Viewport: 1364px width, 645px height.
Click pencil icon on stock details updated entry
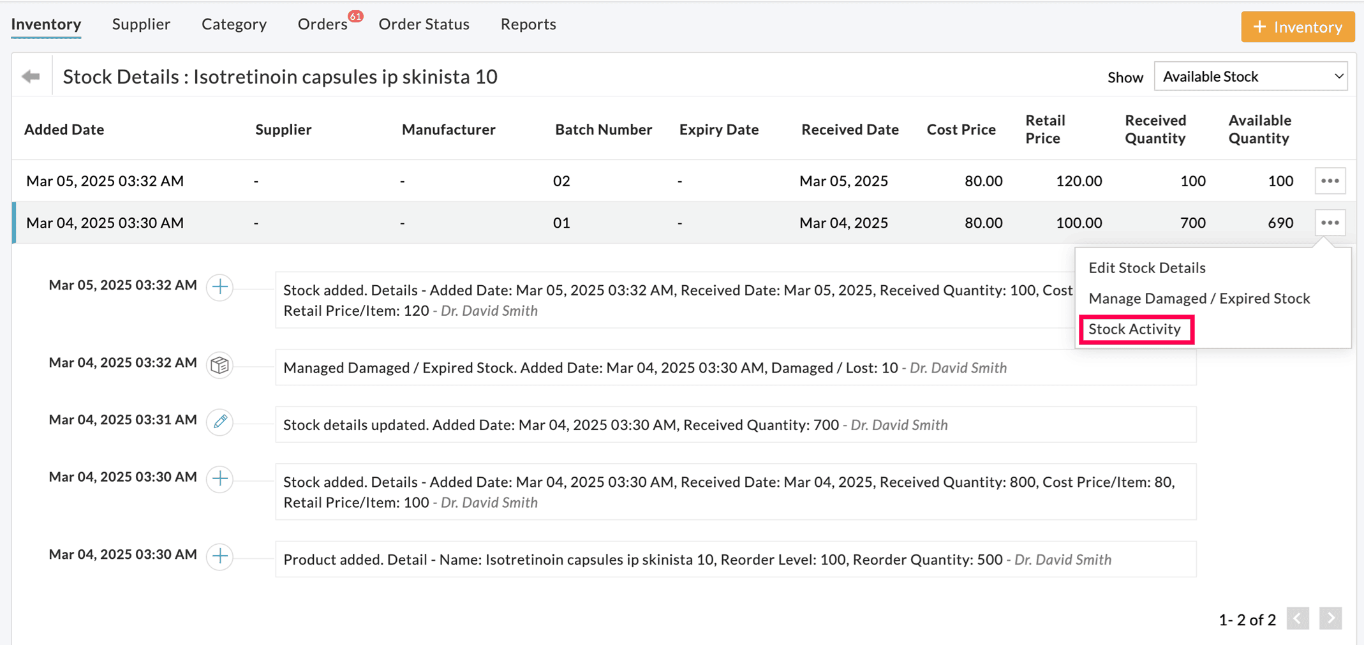[220, 422]
